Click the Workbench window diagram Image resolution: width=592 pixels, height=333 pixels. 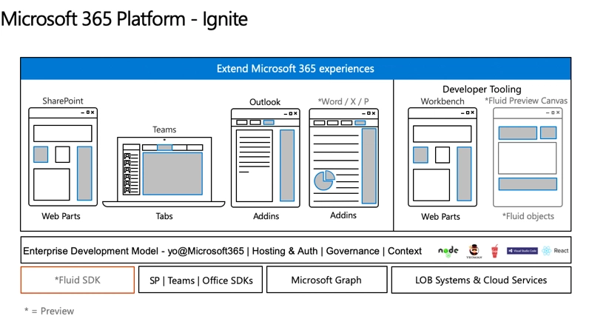point(443,156)
